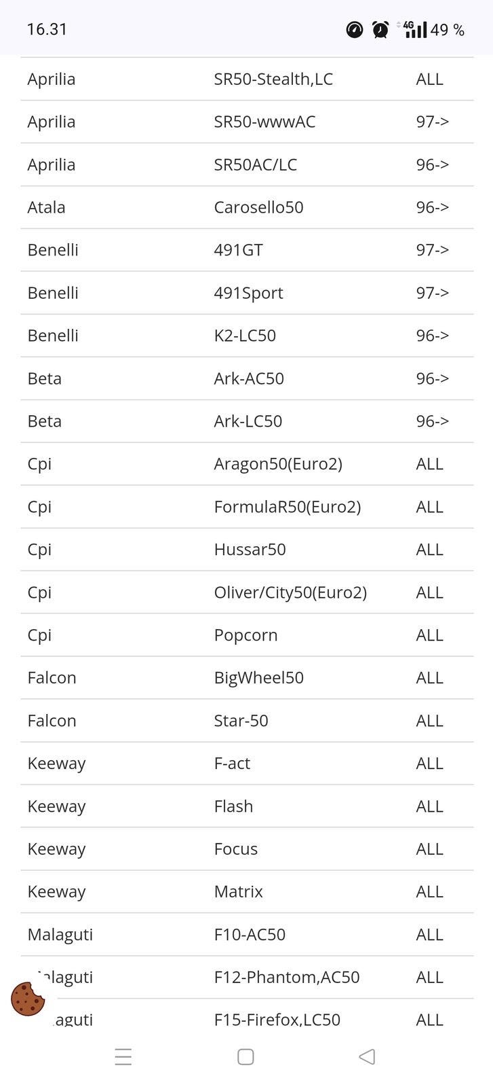
Task: Tap the speedometer status bar icon
Action: click(x=355, y=30)
